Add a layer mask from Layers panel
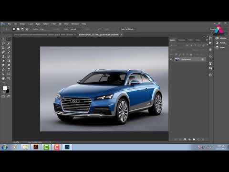Image resolution: width=229 pixels, height=172 pixels. [x=185, y=140]
